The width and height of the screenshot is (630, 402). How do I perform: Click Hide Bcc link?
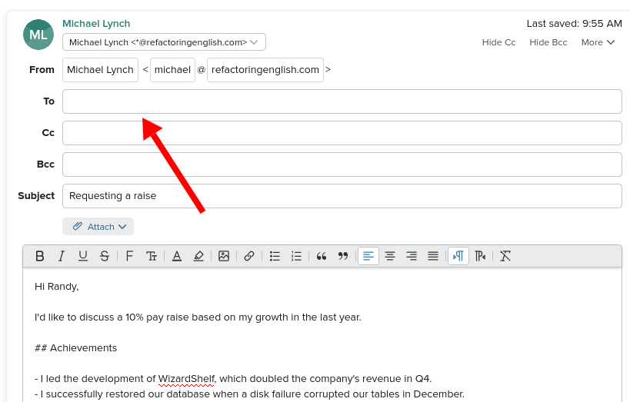(548, 42)
